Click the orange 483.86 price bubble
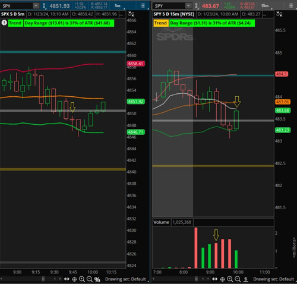This screenshot has height=284, width=297. click(283, 102)
